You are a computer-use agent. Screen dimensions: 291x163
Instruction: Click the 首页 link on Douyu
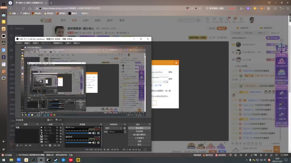pos(63,20)
